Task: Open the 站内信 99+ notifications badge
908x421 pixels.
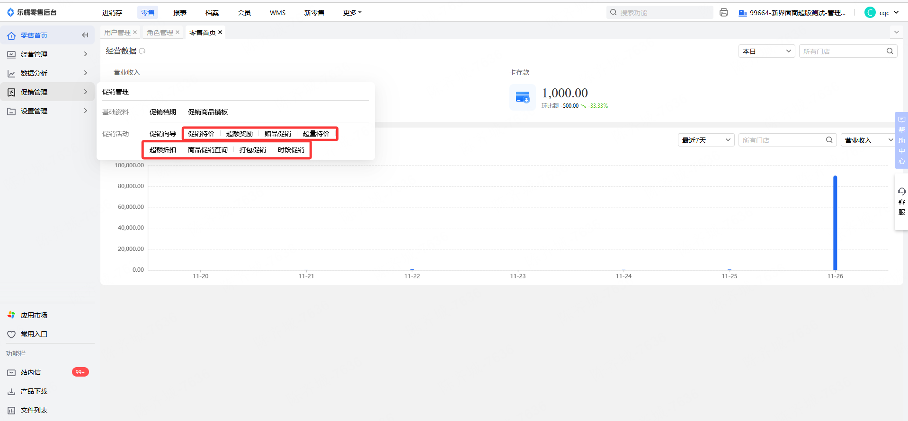Action: tap(80, 372)
